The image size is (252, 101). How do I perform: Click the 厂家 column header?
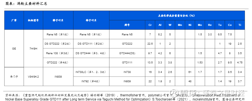[14, 20]
